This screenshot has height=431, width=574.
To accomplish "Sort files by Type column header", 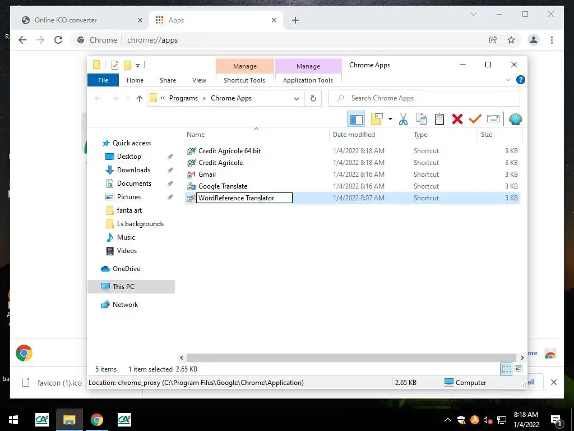I will 420,135.
